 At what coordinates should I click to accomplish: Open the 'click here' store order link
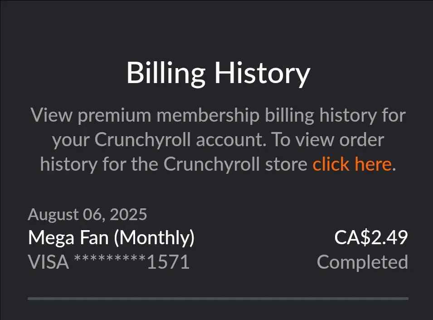(352, 164)
